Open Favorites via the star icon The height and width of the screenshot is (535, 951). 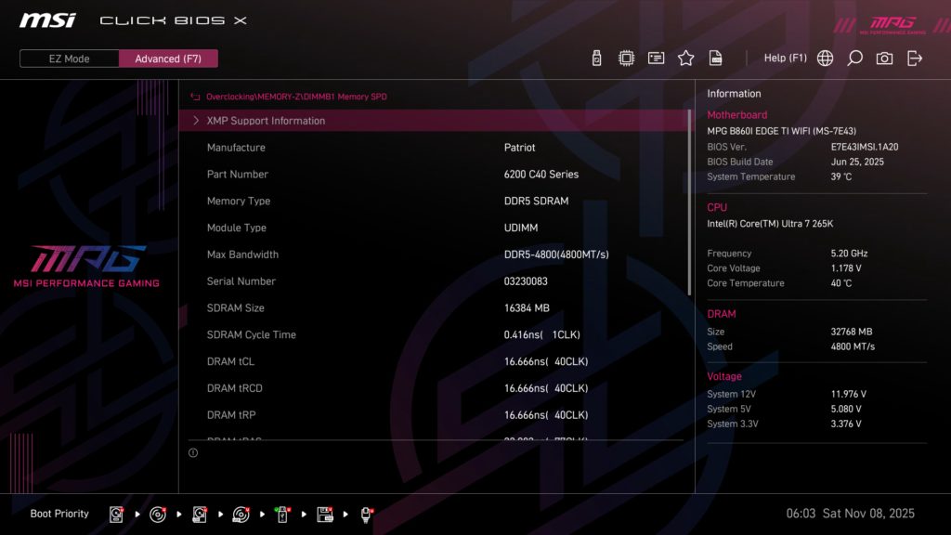(x=685, y=57)
